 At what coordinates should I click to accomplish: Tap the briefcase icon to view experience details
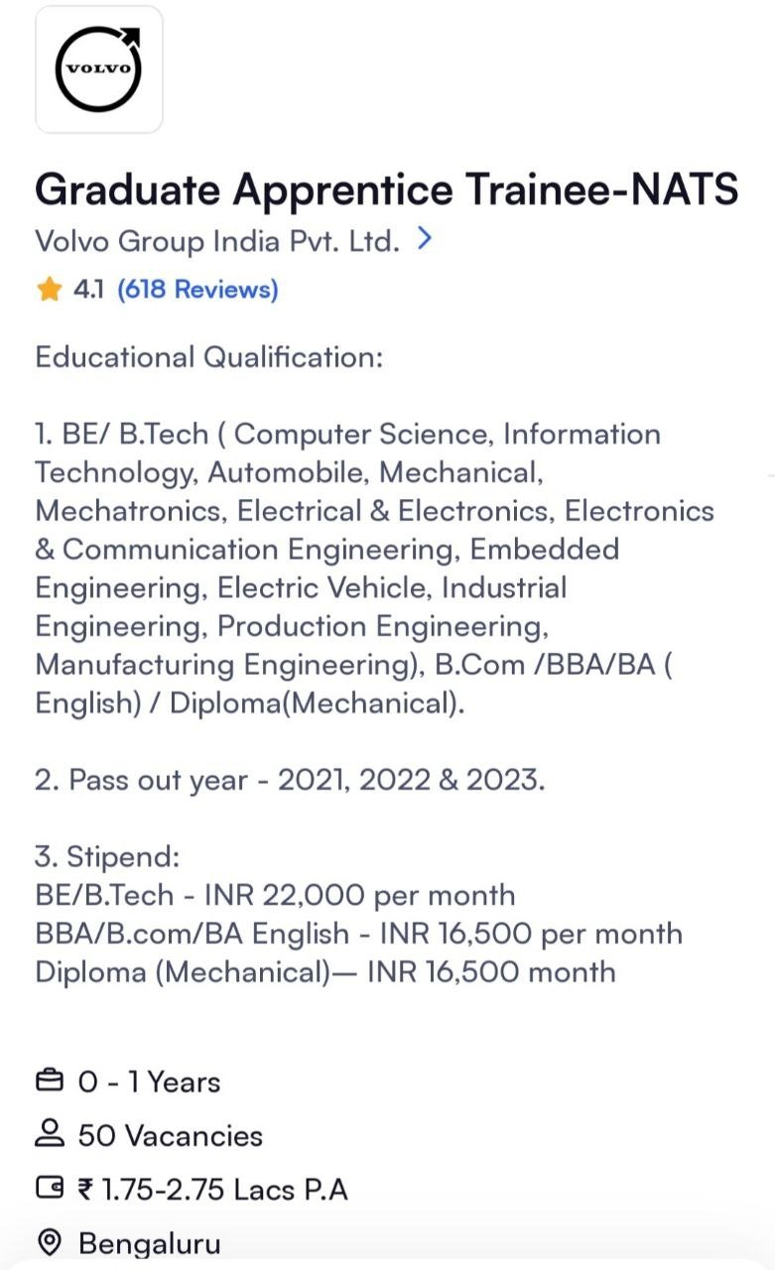click(x=49, y=1081)
